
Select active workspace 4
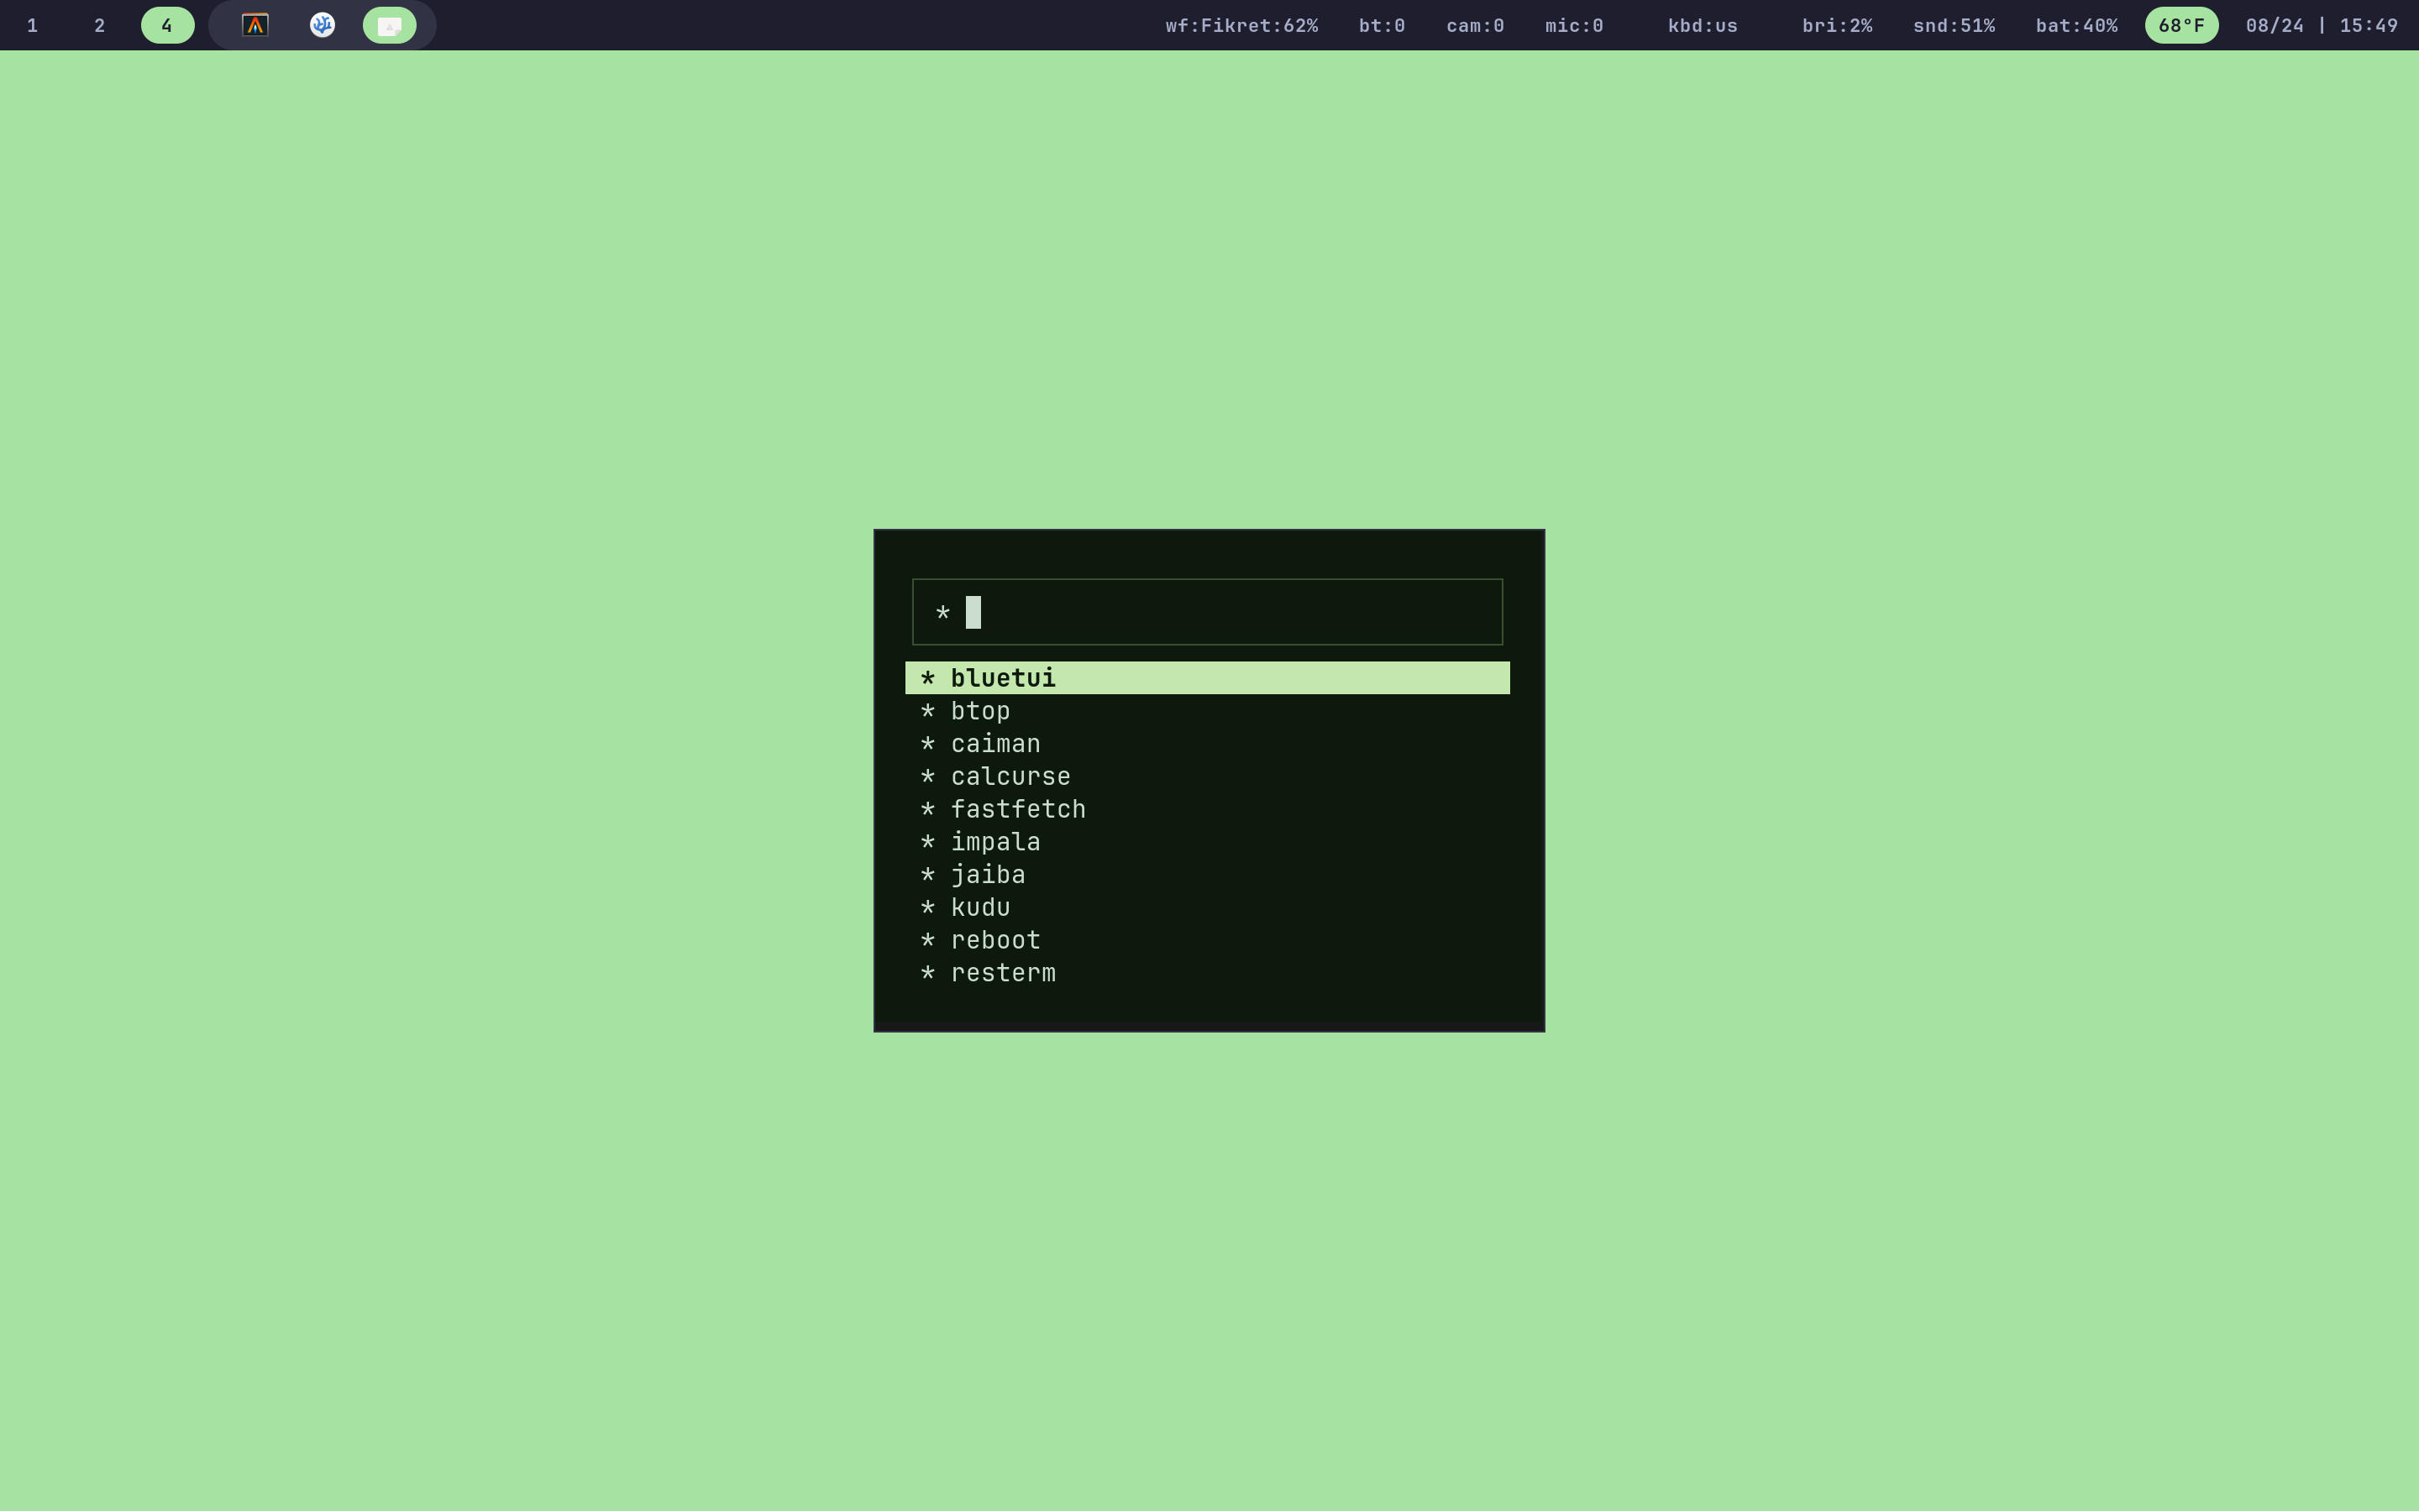coord(167,25)
